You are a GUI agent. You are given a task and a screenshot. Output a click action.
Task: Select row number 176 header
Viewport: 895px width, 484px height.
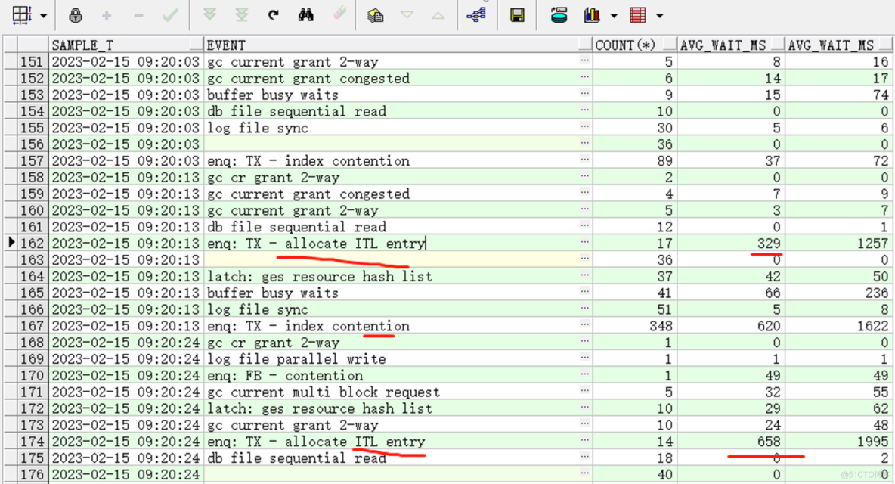coord(32,474)
